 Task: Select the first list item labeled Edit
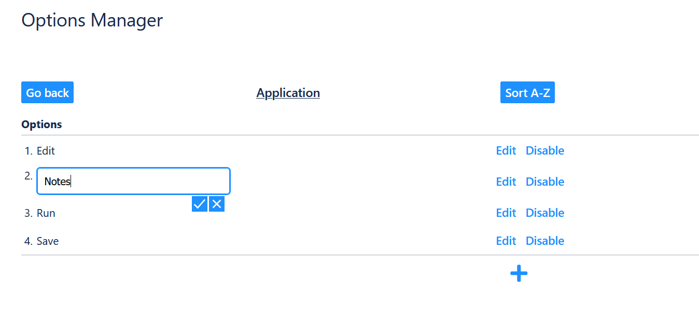click(46, 151)
